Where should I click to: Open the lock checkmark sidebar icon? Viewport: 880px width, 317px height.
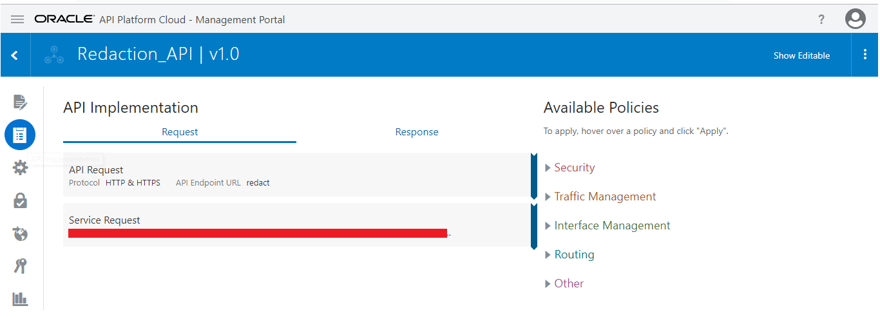point(20,201)
